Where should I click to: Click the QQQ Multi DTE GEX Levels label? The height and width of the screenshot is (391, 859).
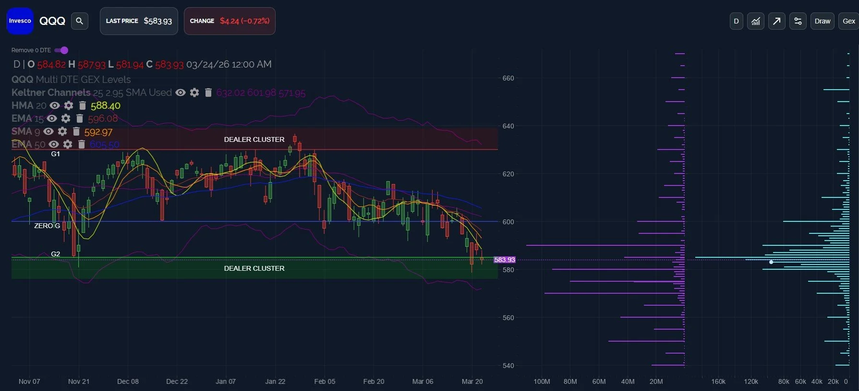[x=71, y=80]
